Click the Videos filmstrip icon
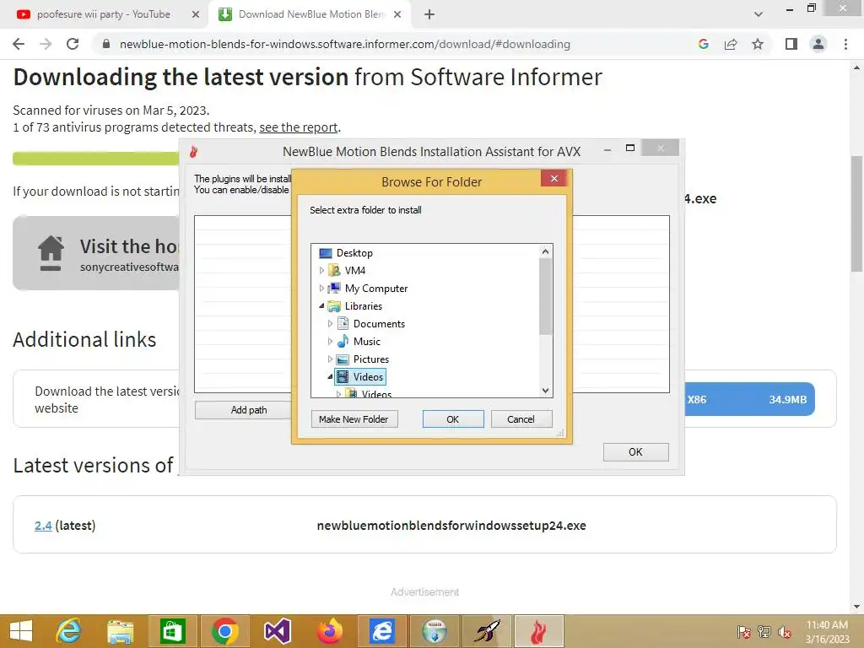The height and width of the screenshot is (648, 864). [x=343, y=377]
